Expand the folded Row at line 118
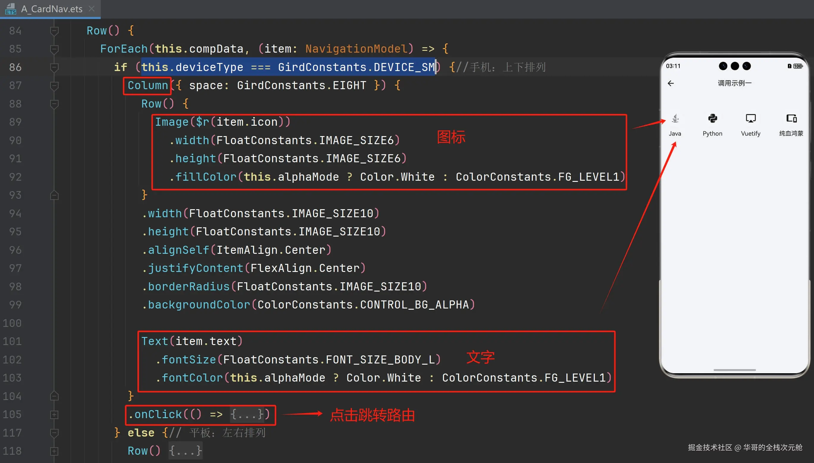This screenshot has height=463, width=814. (54, 451)
